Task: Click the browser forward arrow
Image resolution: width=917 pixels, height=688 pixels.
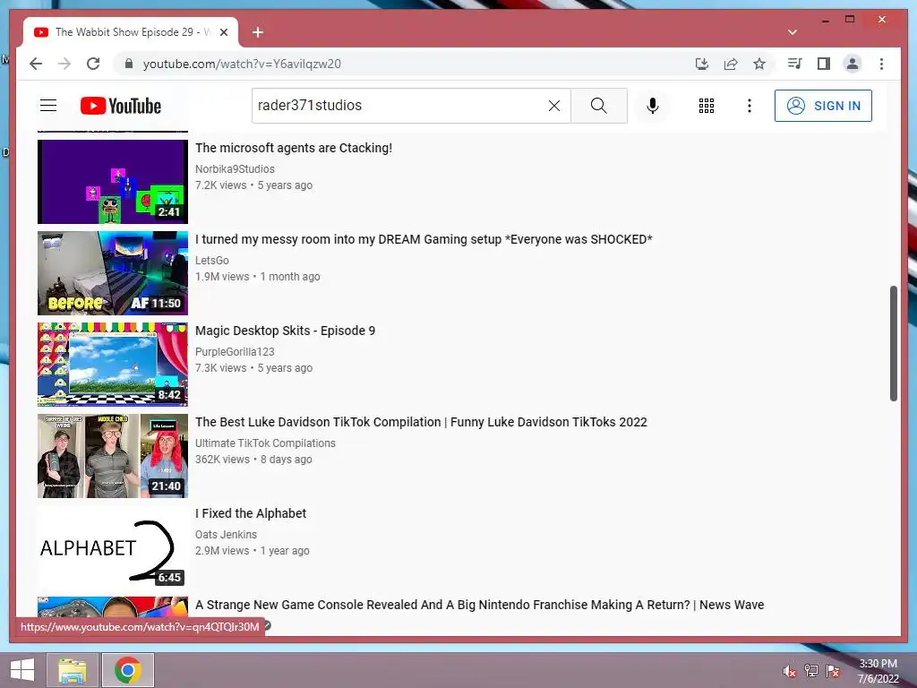Action: pos(64,64)
